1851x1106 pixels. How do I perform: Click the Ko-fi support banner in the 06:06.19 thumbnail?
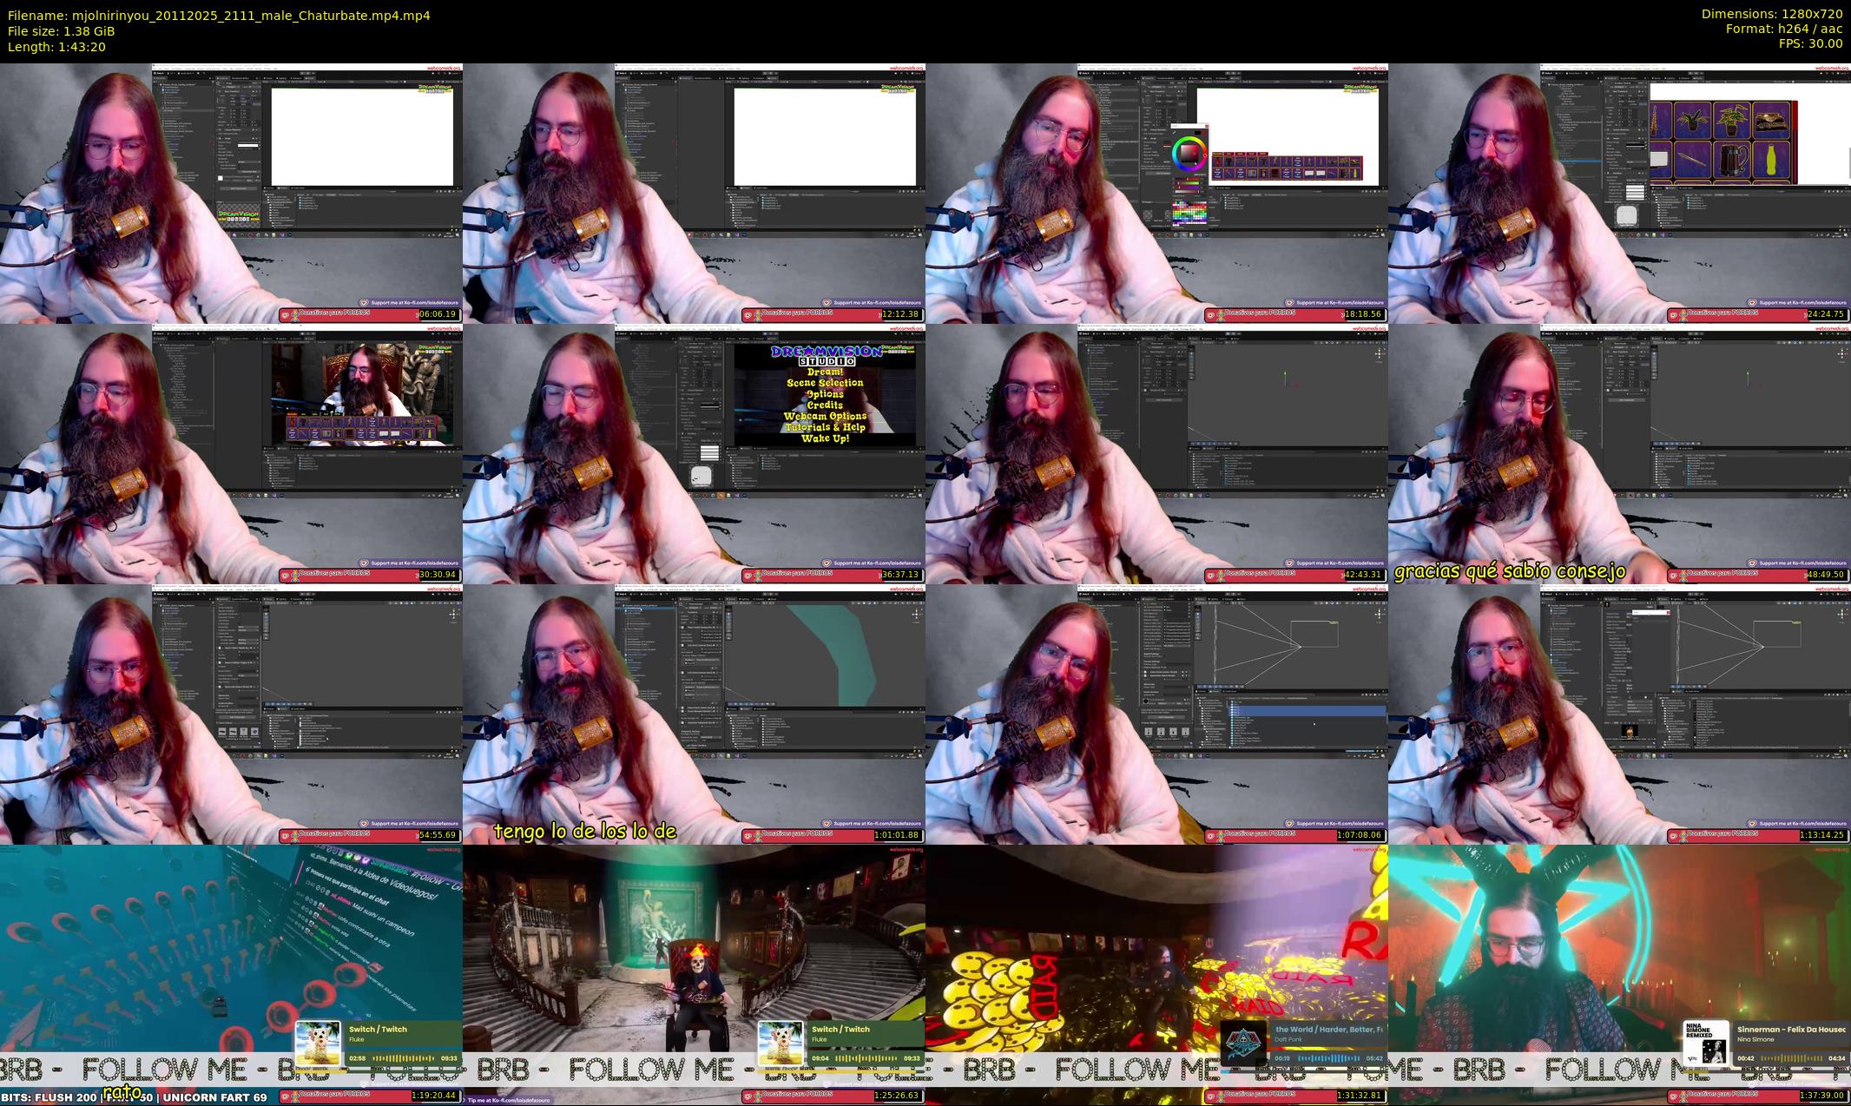(x=410, y=302)
